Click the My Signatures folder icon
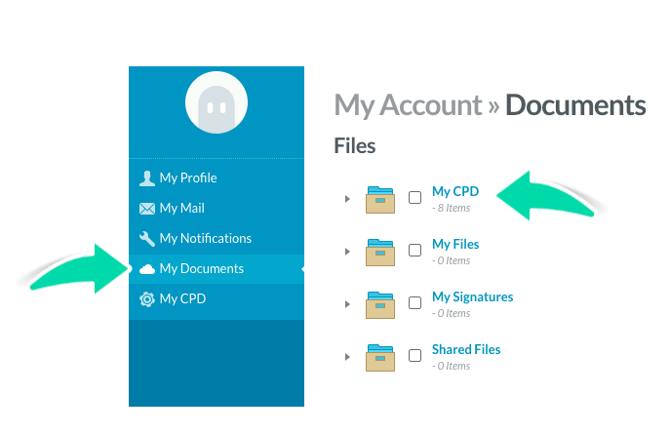The image size is (670, 433). point(380,305)
